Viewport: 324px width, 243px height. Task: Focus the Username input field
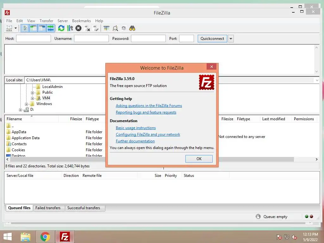point(91,38)
